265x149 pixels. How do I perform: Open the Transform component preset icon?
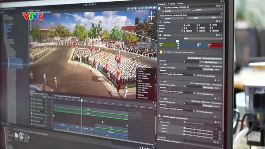tap(219, 21)
